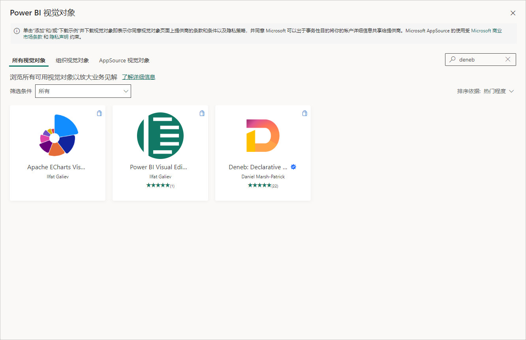Open the 隐私声明 link
Screen dimensions: 526x340
(59, 37)
